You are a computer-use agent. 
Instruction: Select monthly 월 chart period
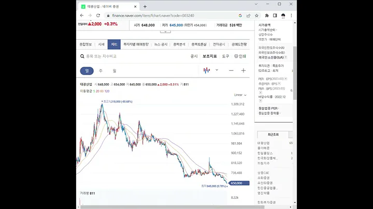[114, 71]
